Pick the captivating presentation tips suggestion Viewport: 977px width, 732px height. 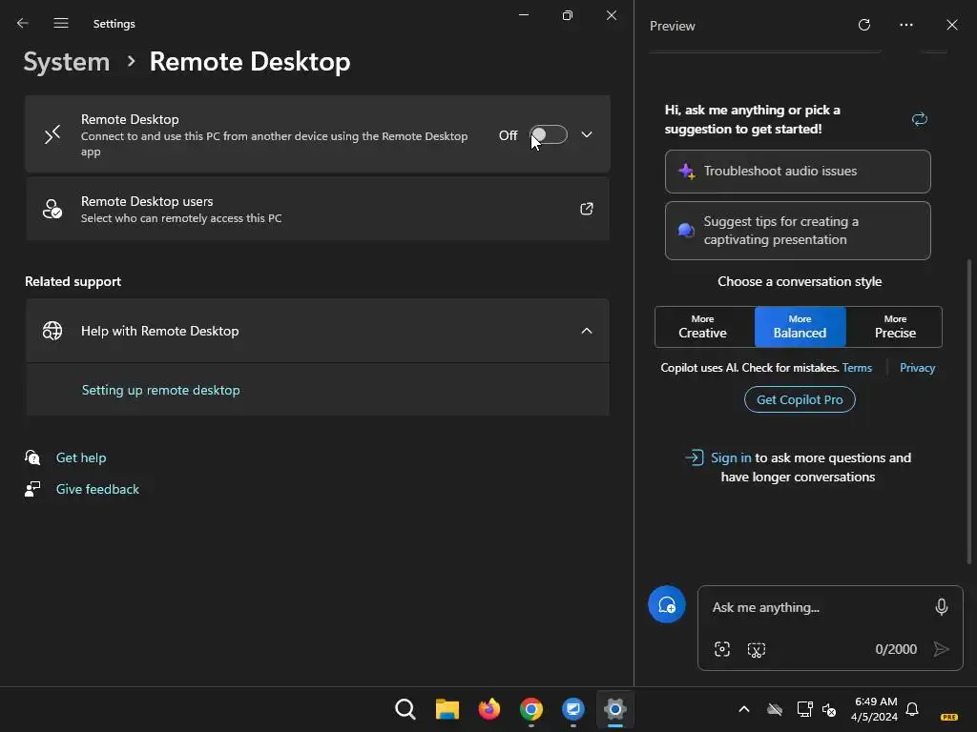[798, 231]
